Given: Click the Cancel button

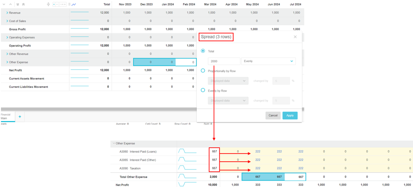Looking at the screenshot, I should click(x=273, y=115).
